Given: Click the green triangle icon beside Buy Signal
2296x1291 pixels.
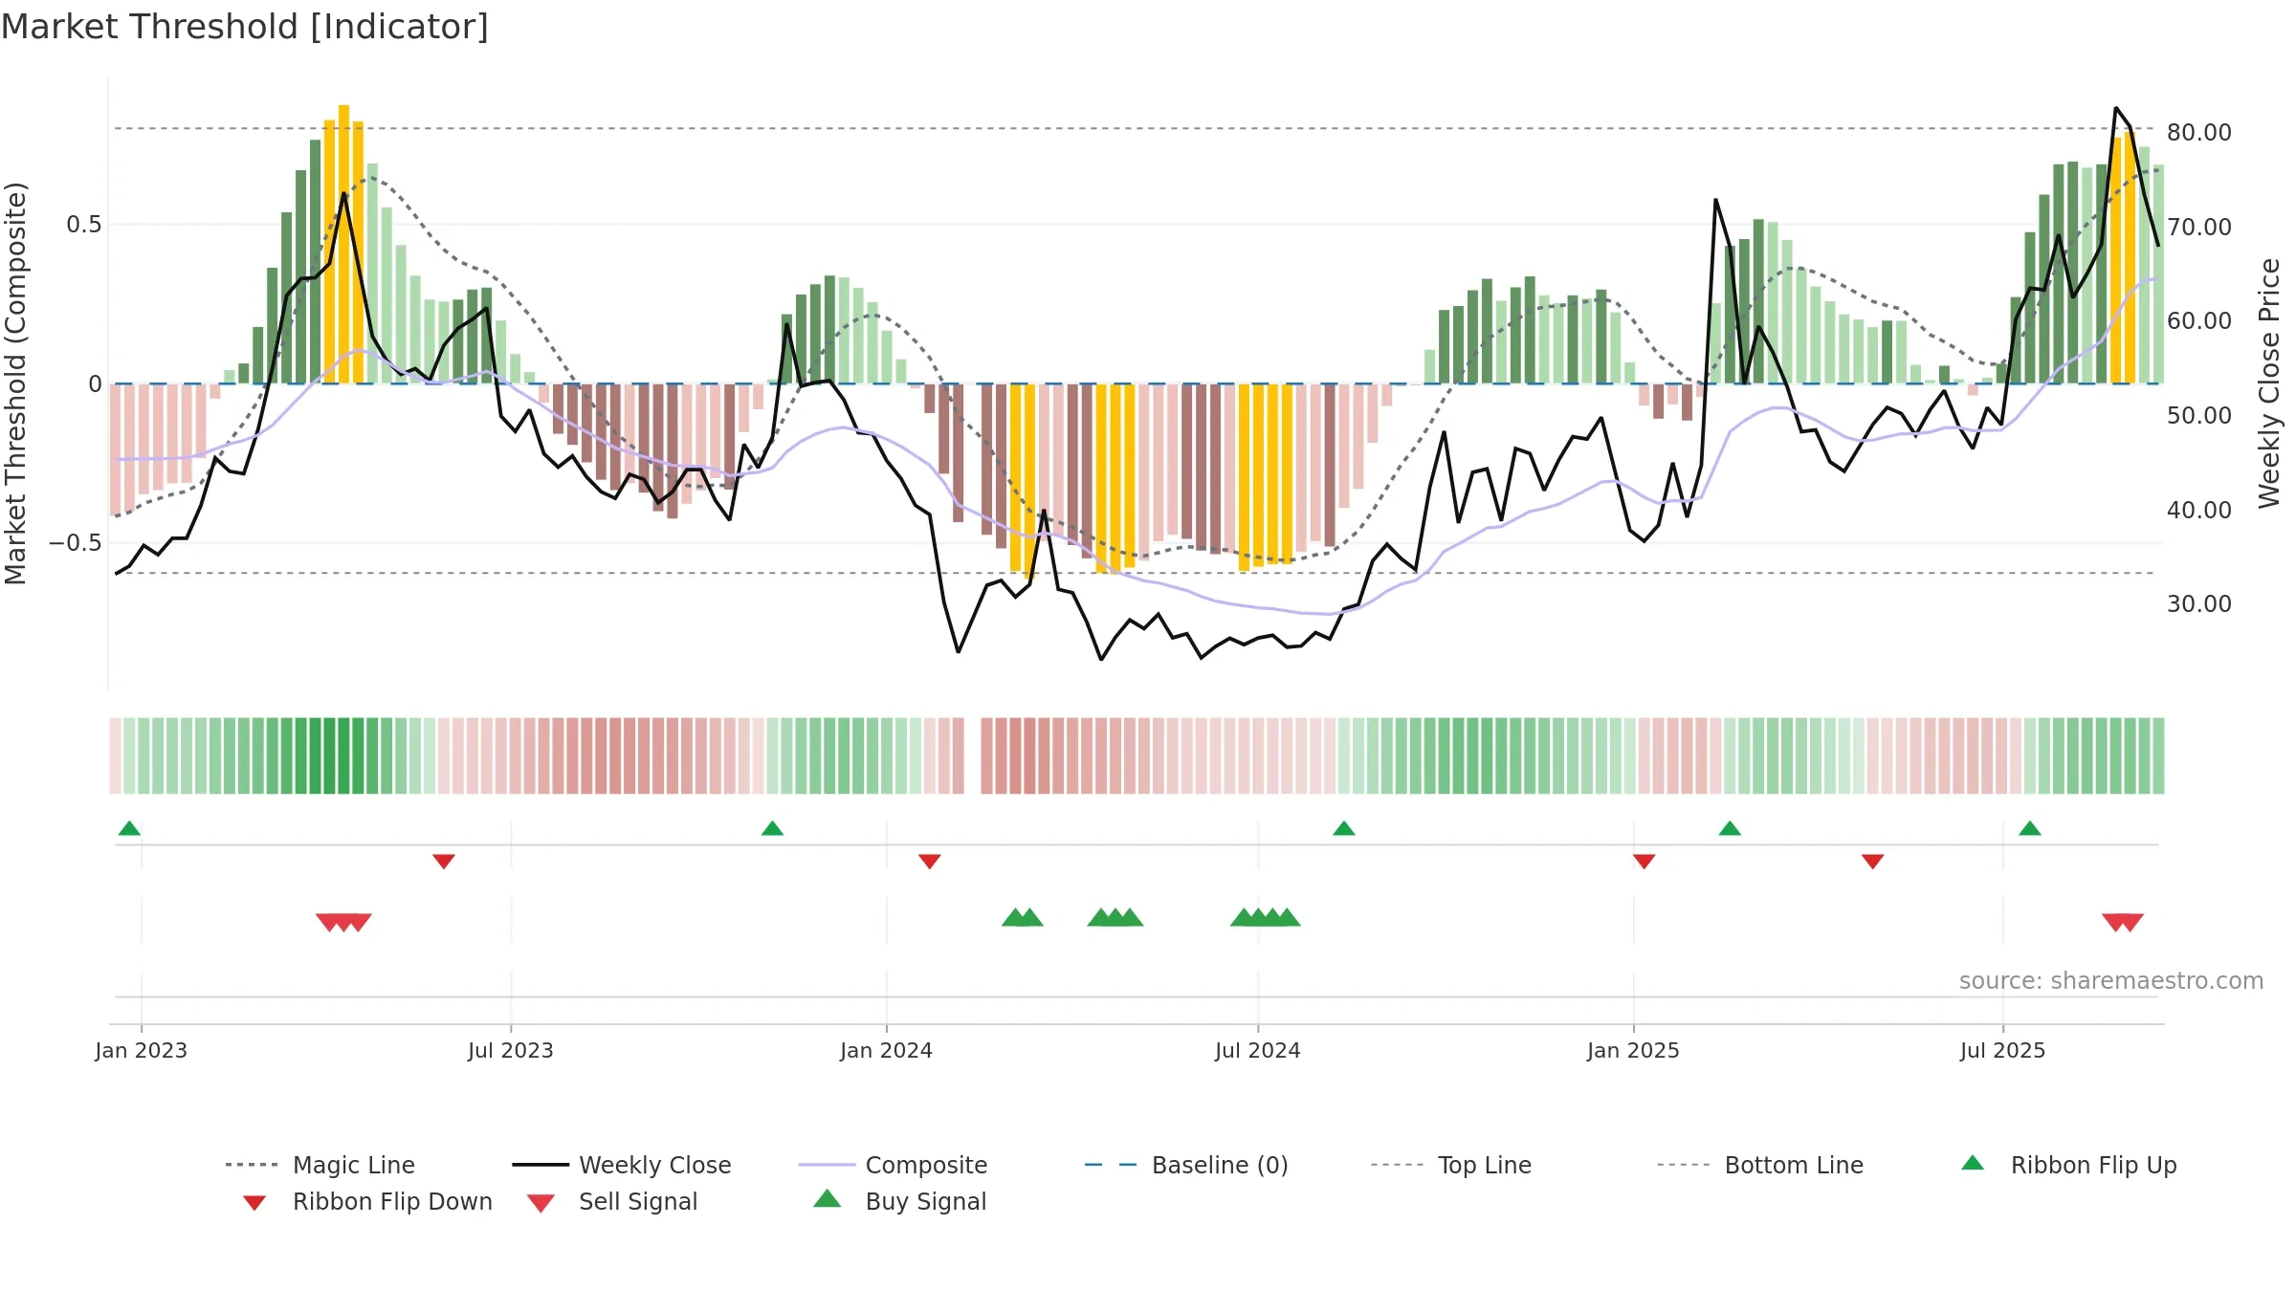Looking at the screenshot, I should 828,1198.
